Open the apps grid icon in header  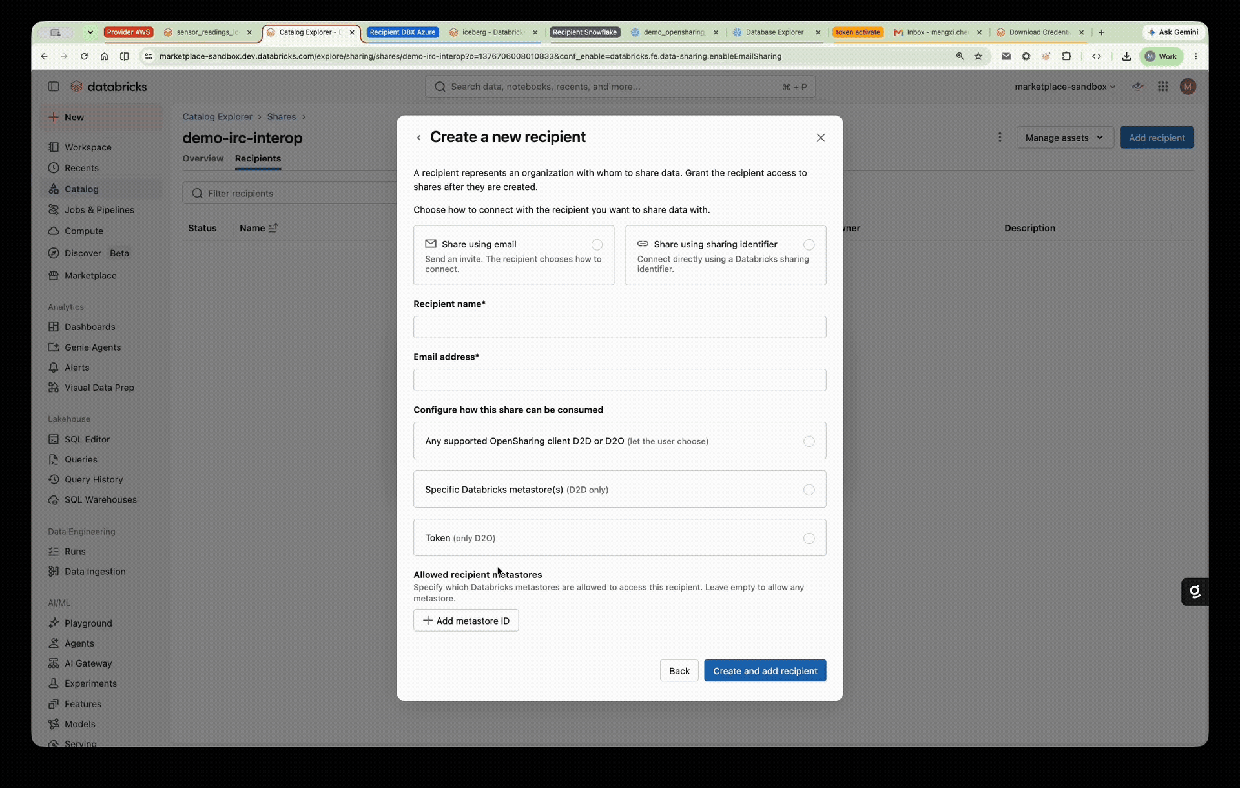click(1162, 87)
